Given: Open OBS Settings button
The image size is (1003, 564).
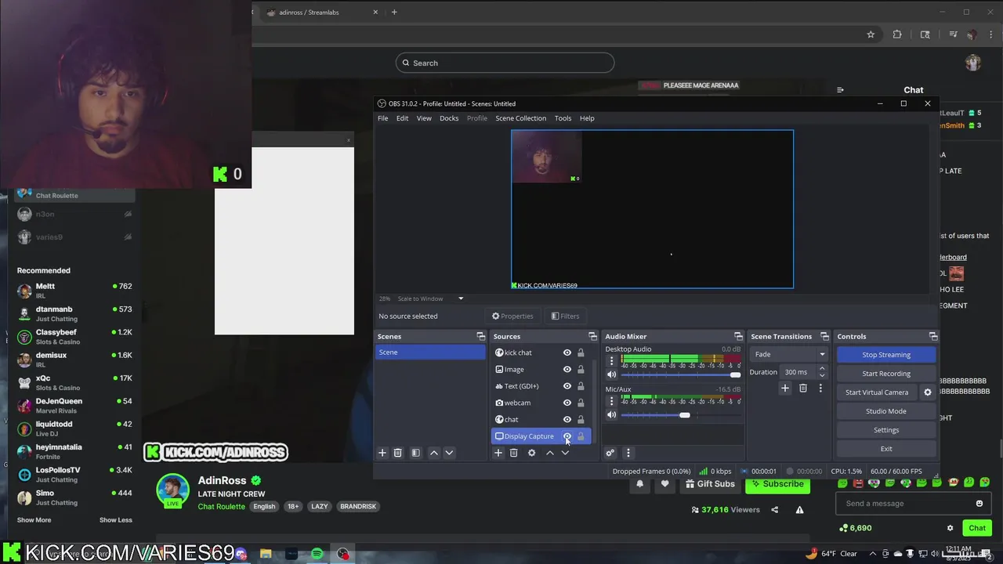Looking at the screenshot, I should [x=886, y=430].
